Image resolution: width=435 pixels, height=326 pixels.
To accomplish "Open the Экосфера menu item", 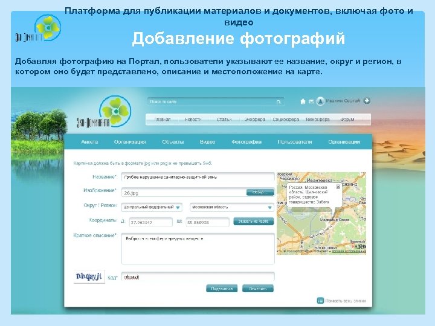I will pos(255,120).
